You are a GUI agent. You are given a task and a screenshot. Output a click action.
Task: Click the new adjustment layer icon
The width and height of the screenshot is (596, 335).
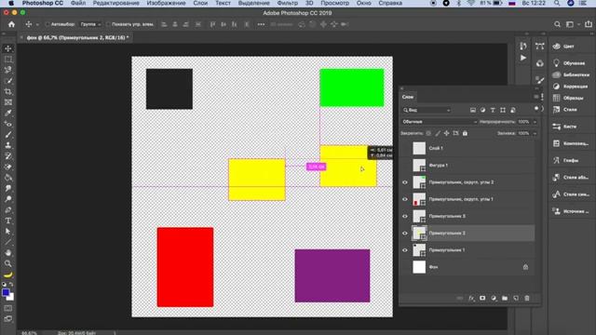pyautogui.click(x=494, y=298)
